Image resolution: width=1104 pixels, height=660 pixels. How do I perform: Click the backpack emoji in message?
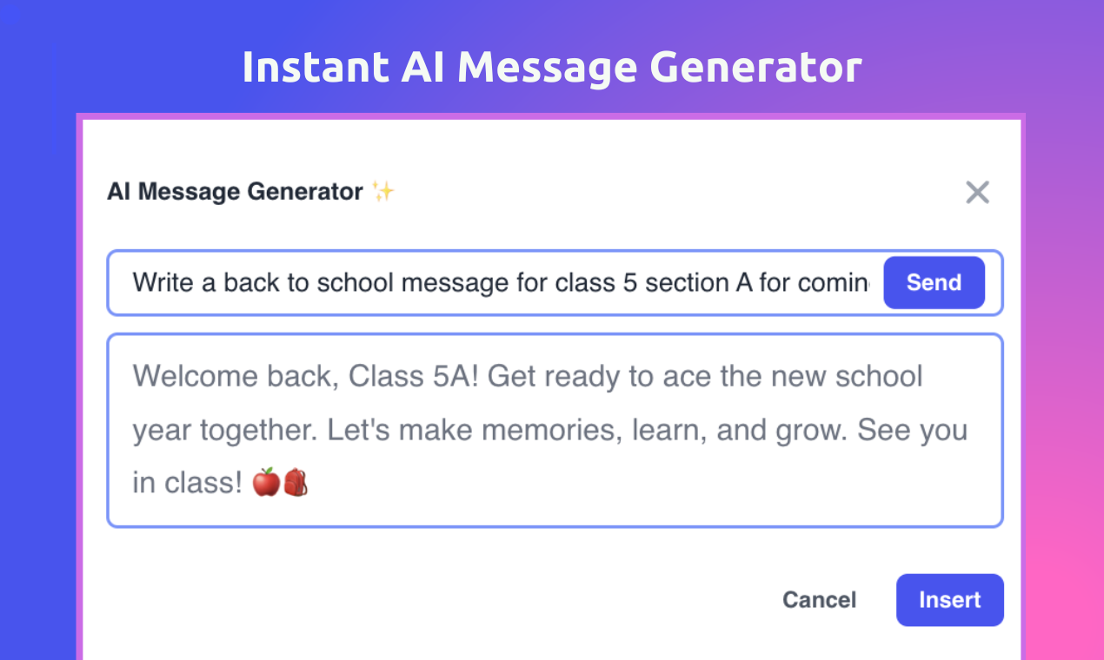pos(296,482)
